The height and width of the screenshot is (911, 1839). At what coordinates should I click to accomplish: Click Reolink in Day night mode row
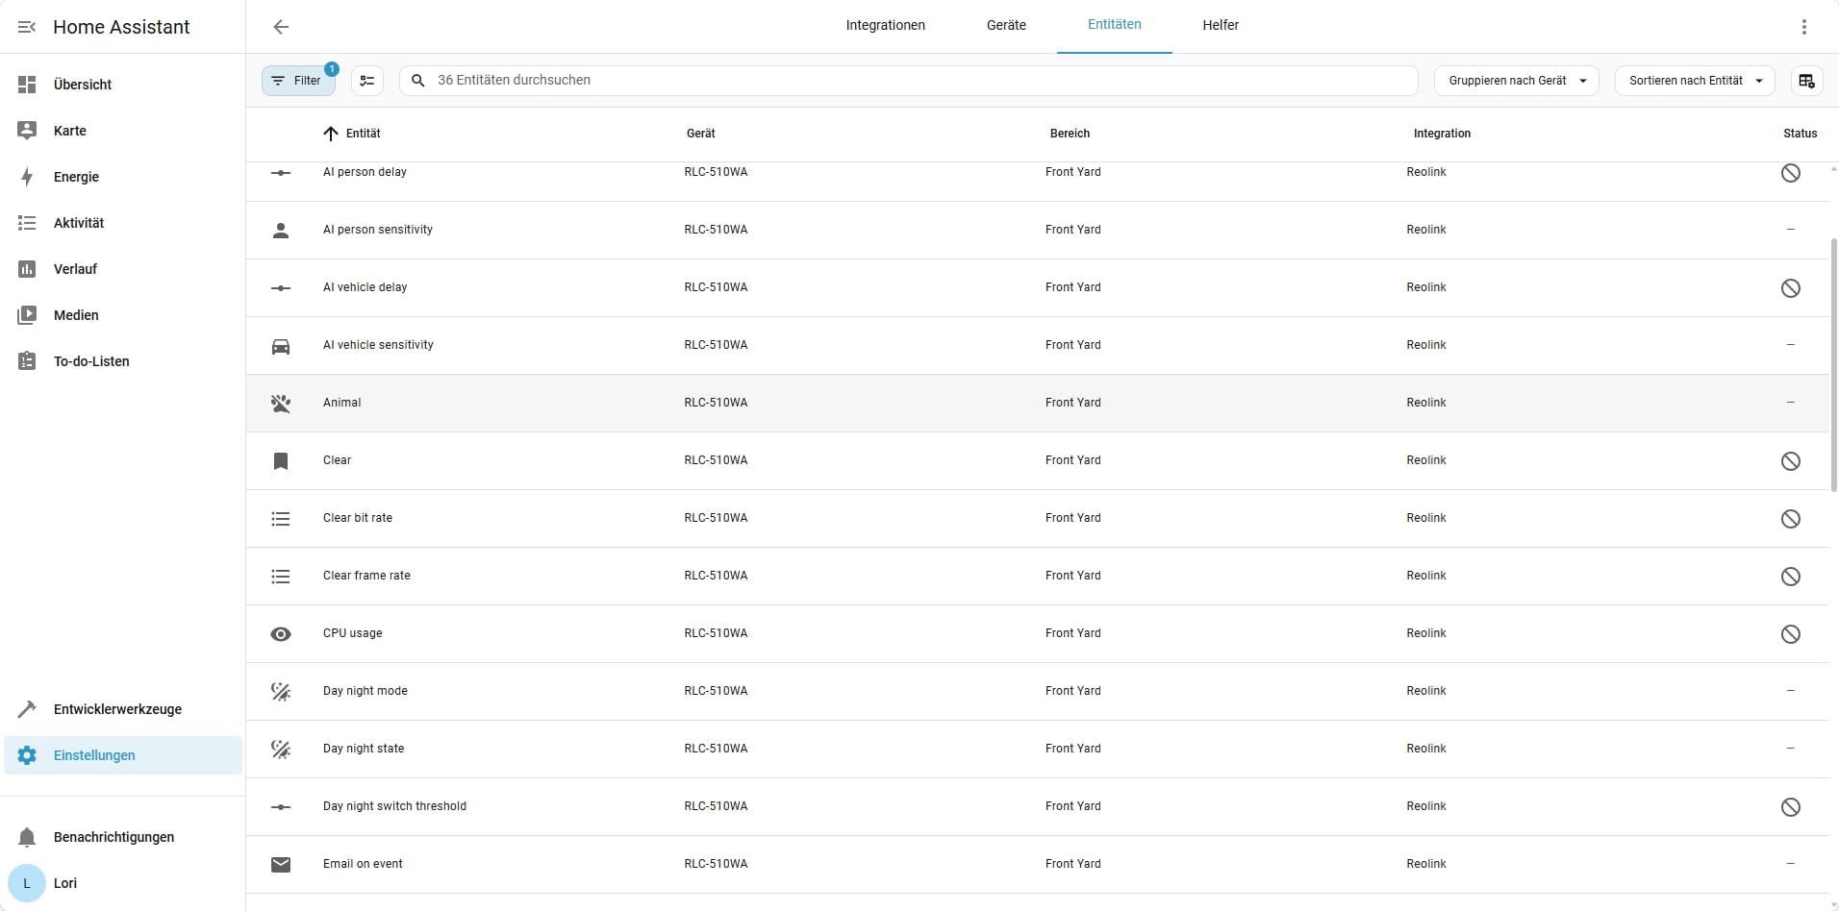point(1425,691)
